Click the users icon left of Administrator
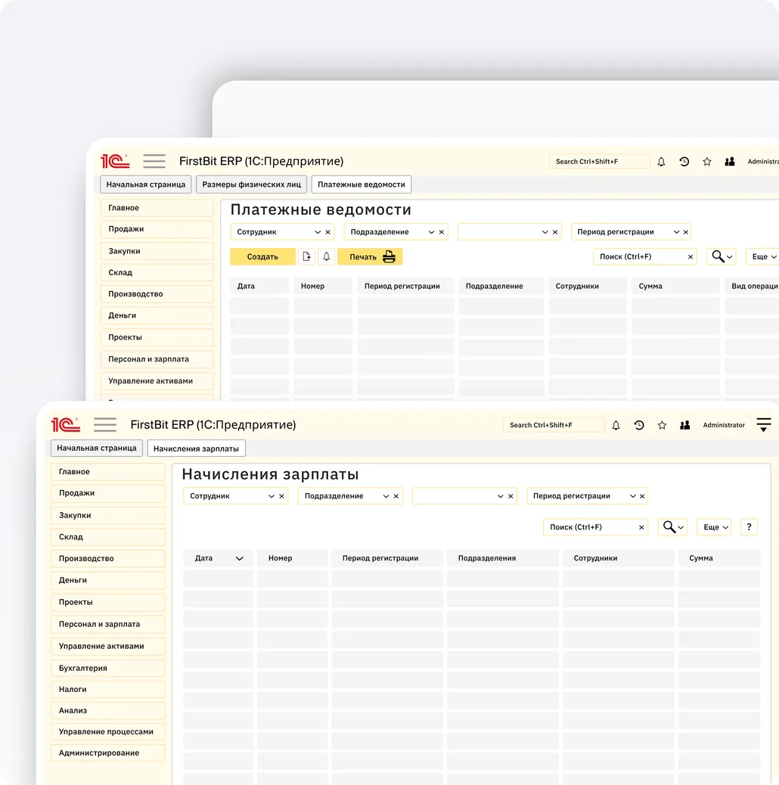 click(x=684, y=425)
